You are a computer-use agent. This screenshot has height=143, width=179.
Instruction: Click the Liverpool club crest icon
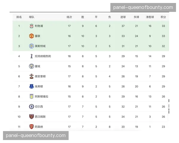coord(31,26)
